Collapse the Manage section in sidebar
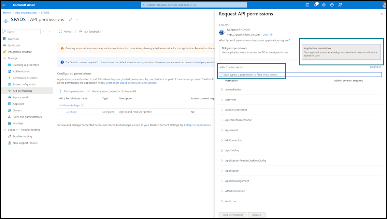The height and width of the screenshot is (219, 387). pyautogui.click(x=4, y=58)
